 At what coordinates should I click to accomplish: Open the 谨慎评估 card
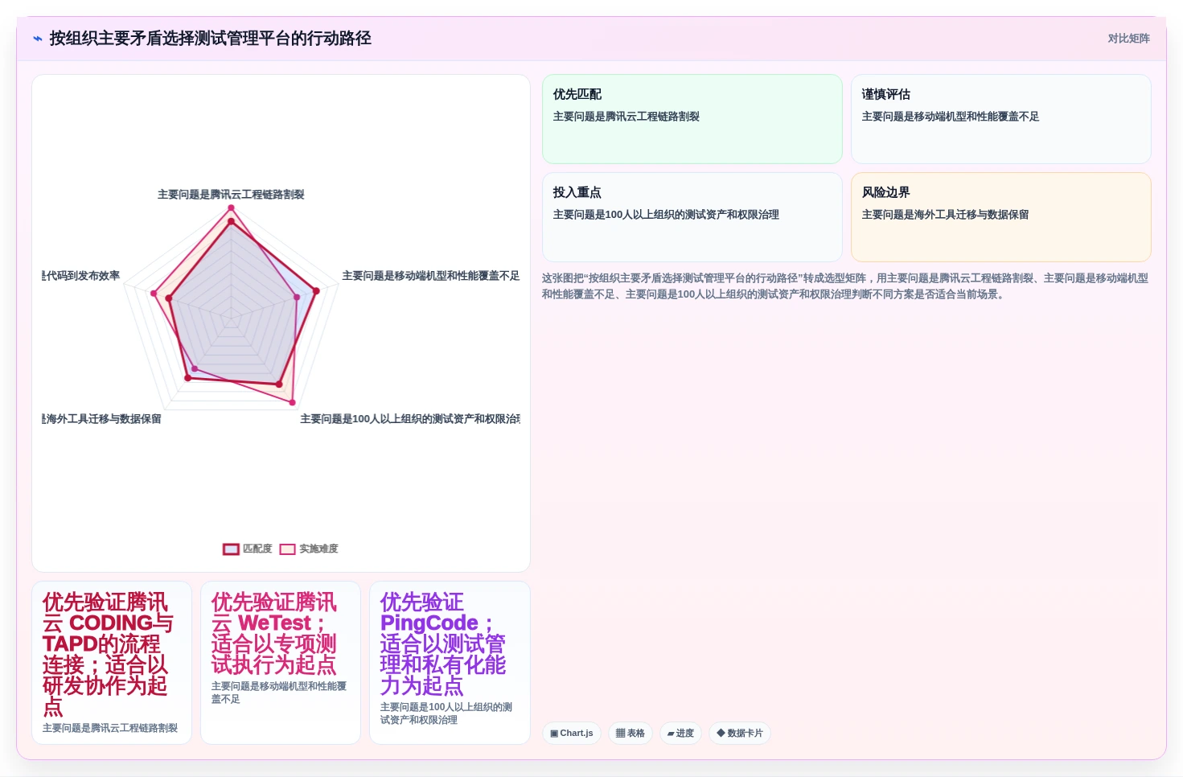pos(1001,119)
